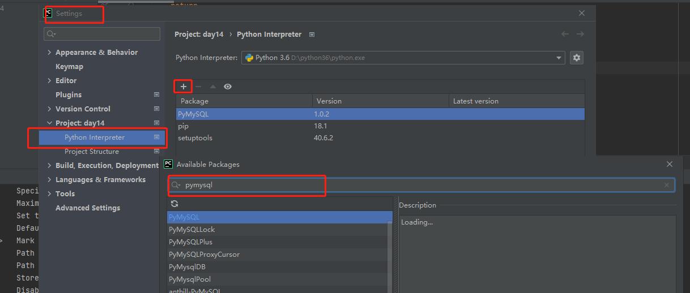
Task: Click version 18.1 cell of pip
Action: pyautogui.click(x=381, y=126)
